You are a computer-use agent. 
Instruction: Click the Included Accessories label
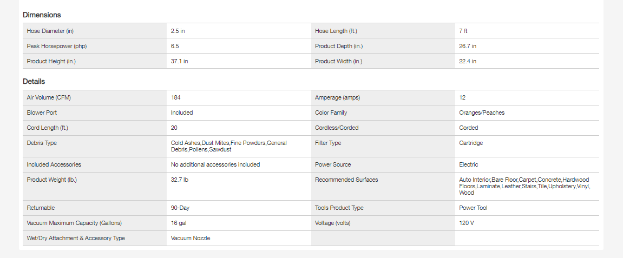pyautogui.click(x=54, y=164)
